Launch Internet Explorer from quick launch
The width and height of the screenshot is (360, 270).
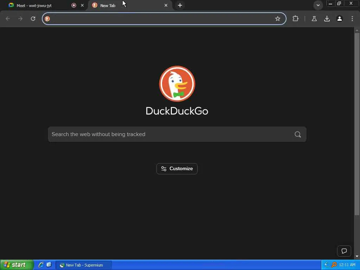[41, 265]
